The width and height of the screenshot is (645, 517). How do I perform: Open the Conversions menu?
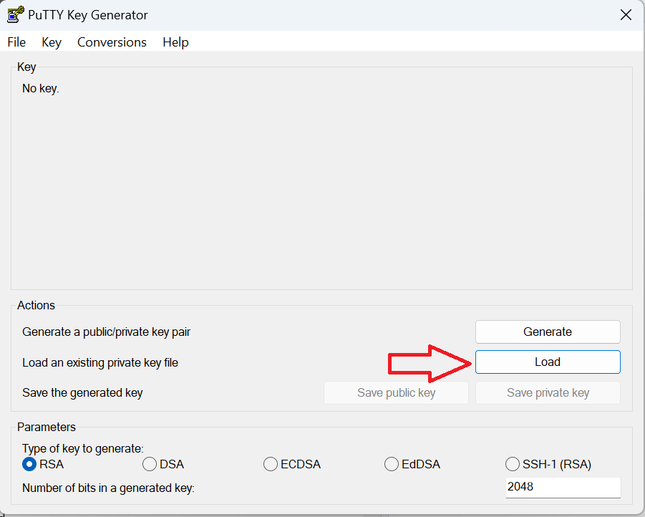[x=112, y=42]
